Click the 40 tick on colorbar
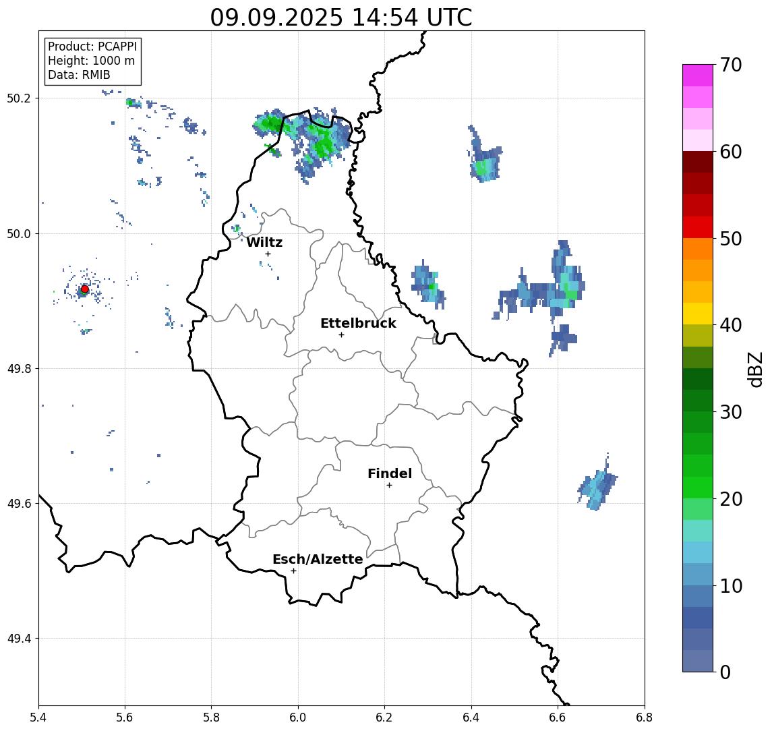The height and width of the screenshot is (731, 772). (731, 325)
